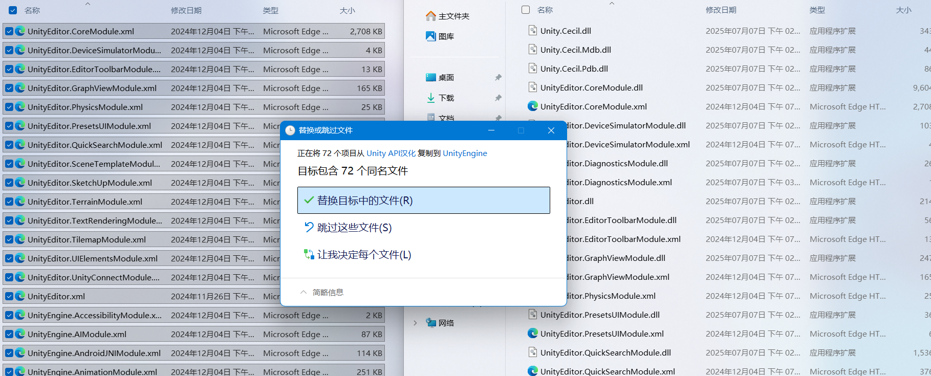Screen dimensions: 931x376
Task: Select UnityEngine.AccessibilityModule file name in left window
Action: click(95, 315)
